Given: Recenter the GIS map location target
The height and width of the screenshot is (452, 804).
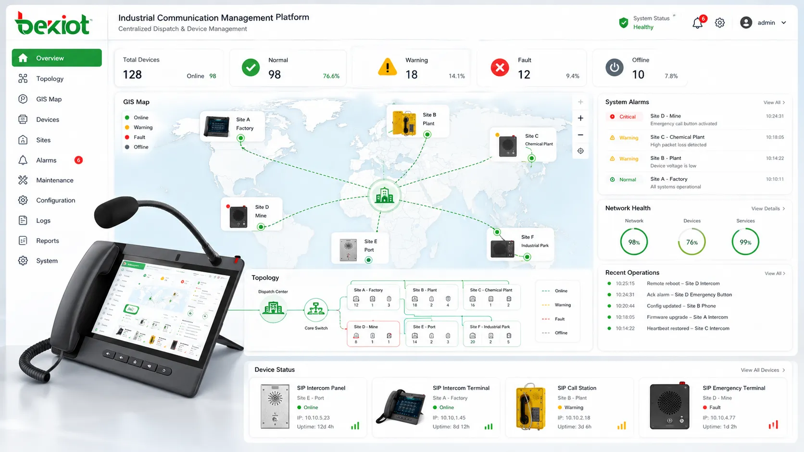Looking at the screenshot, I should [580, 151].
